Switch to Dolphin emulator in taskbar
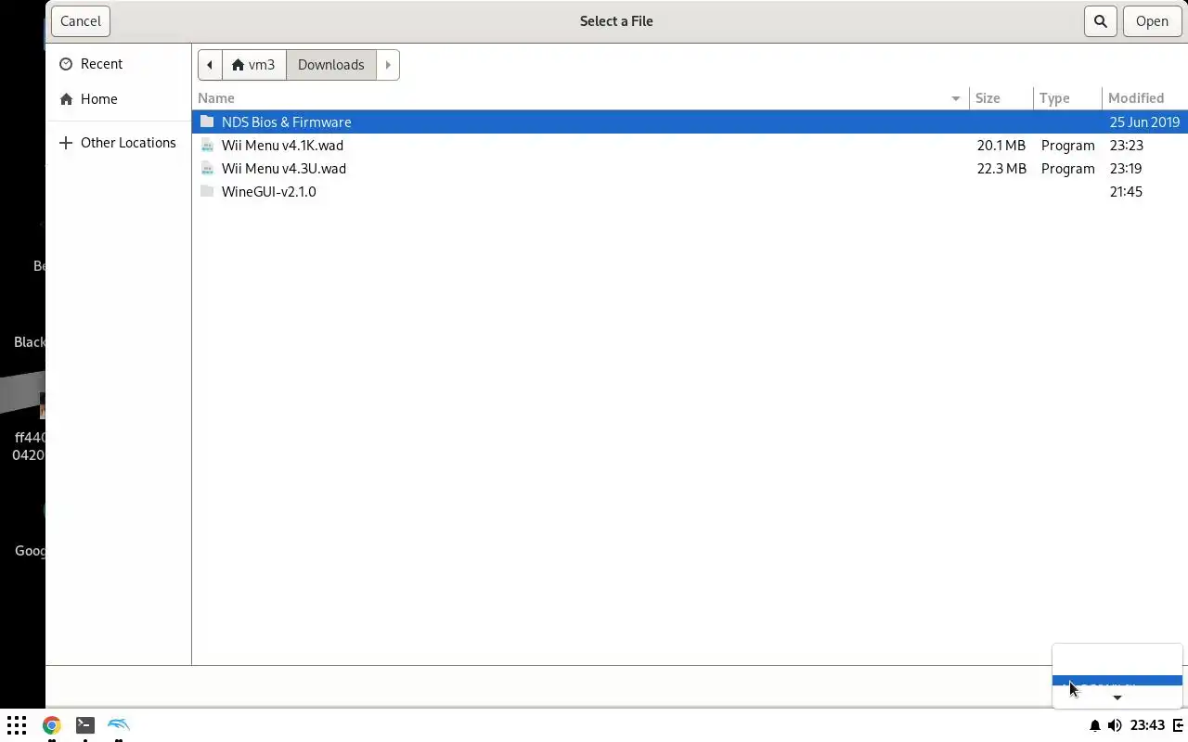 click(119, 725)
